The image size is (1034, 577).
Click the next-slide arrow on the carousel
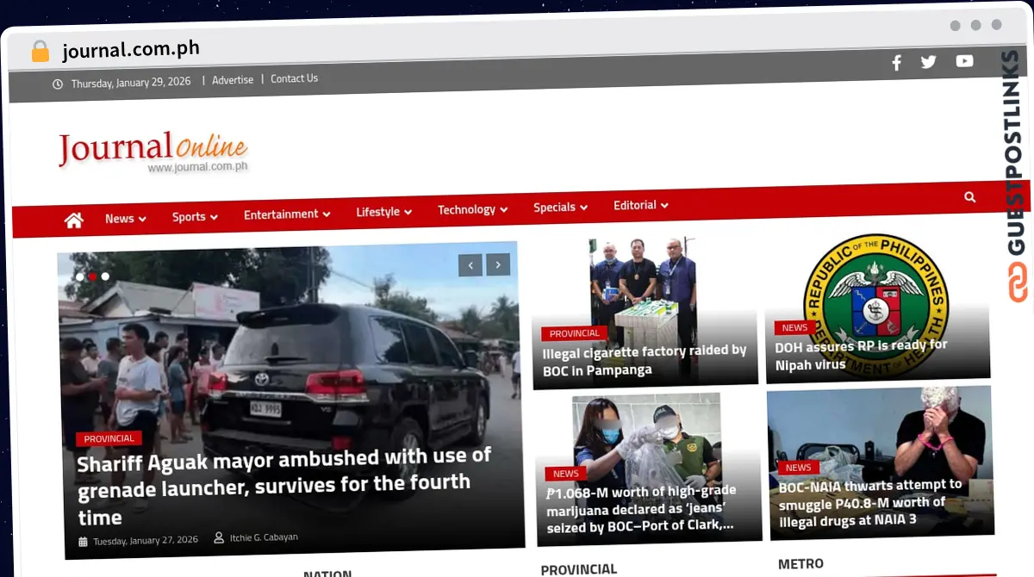pyautogui.click(x=498, y=264)
